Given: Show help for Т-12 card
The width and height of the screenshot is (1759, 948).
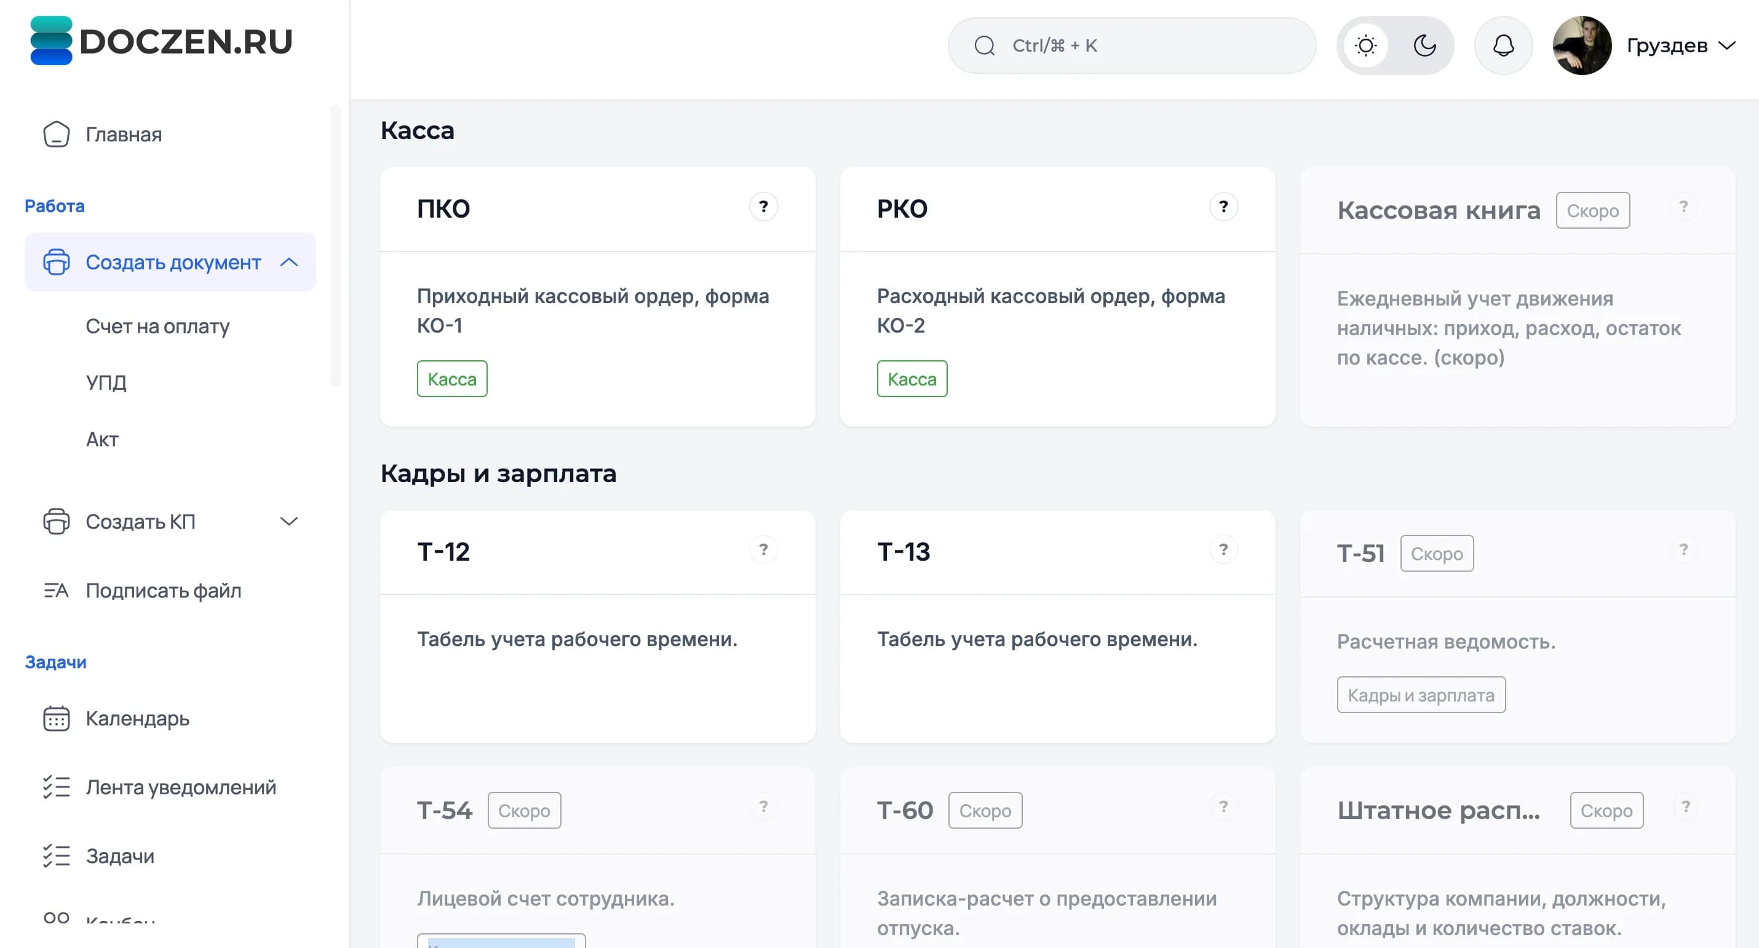Looking at the screenshot, I should [763, 550].
